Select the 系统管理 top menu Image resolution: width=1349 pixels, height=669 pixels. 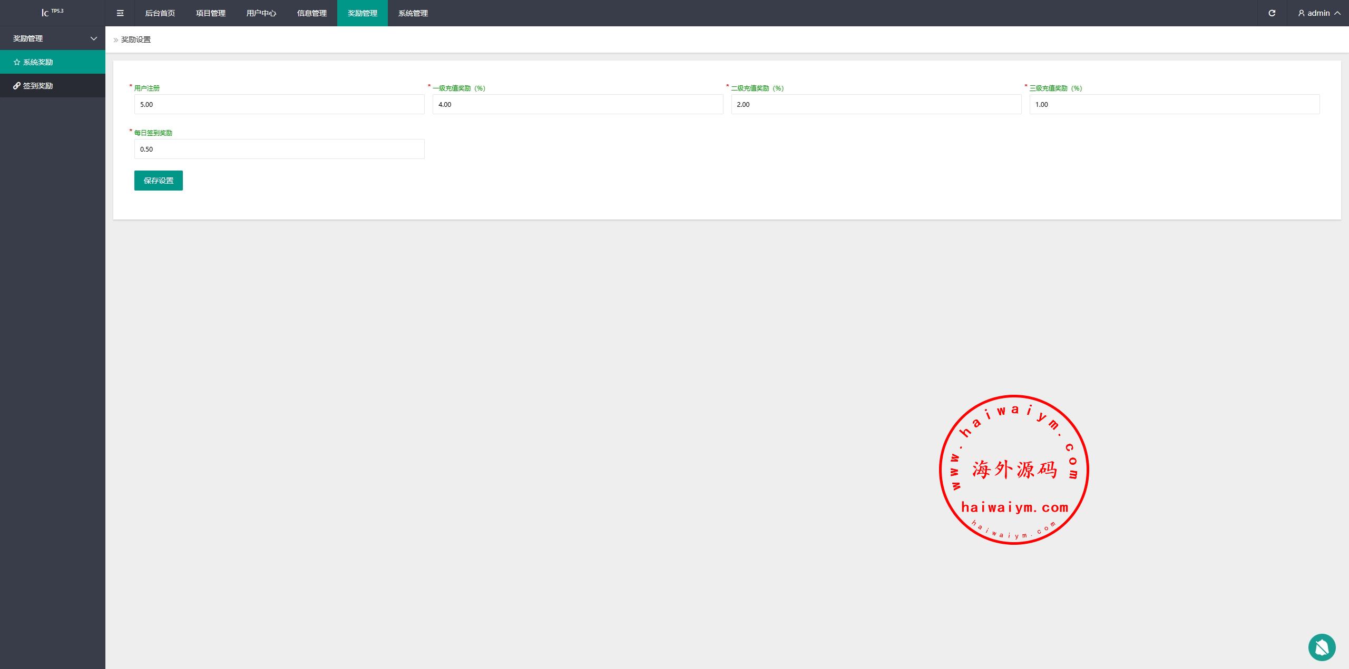[x=413, y=13]
